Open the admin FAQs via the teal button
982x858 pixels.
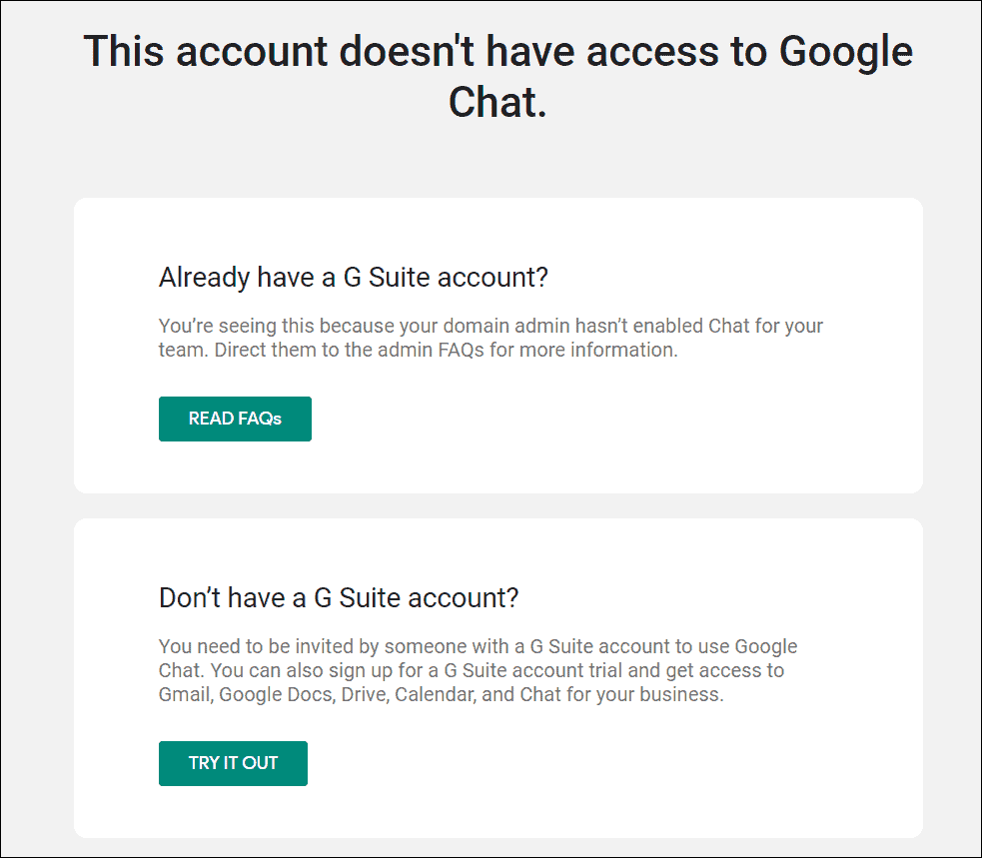(235, 419)
